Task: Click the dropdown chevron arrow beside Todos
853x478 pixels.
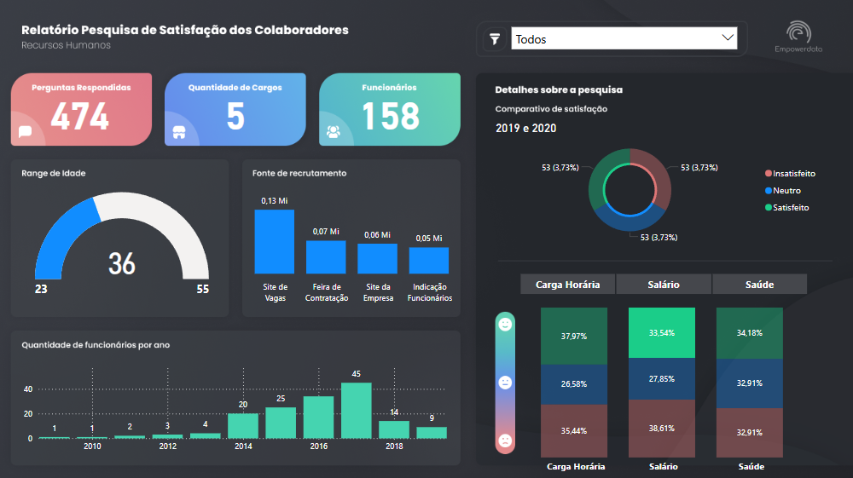Action: coord(728,38)
